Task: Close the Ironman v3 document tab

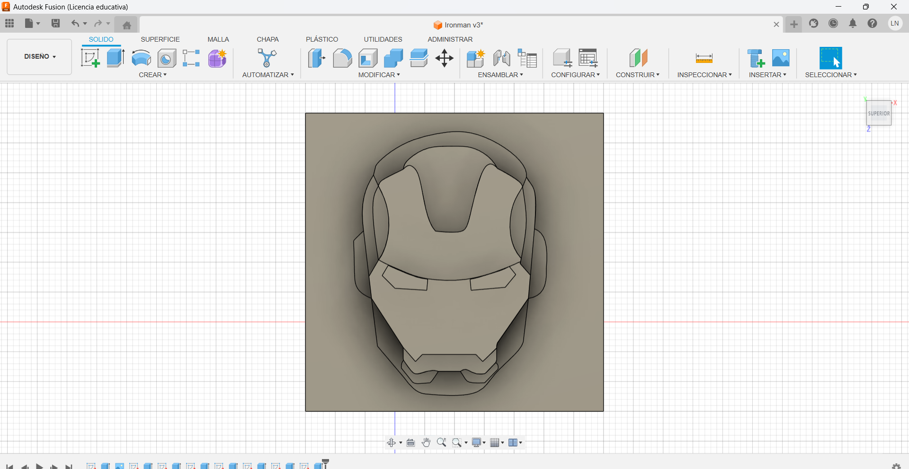Action: (x=776, y=25)
